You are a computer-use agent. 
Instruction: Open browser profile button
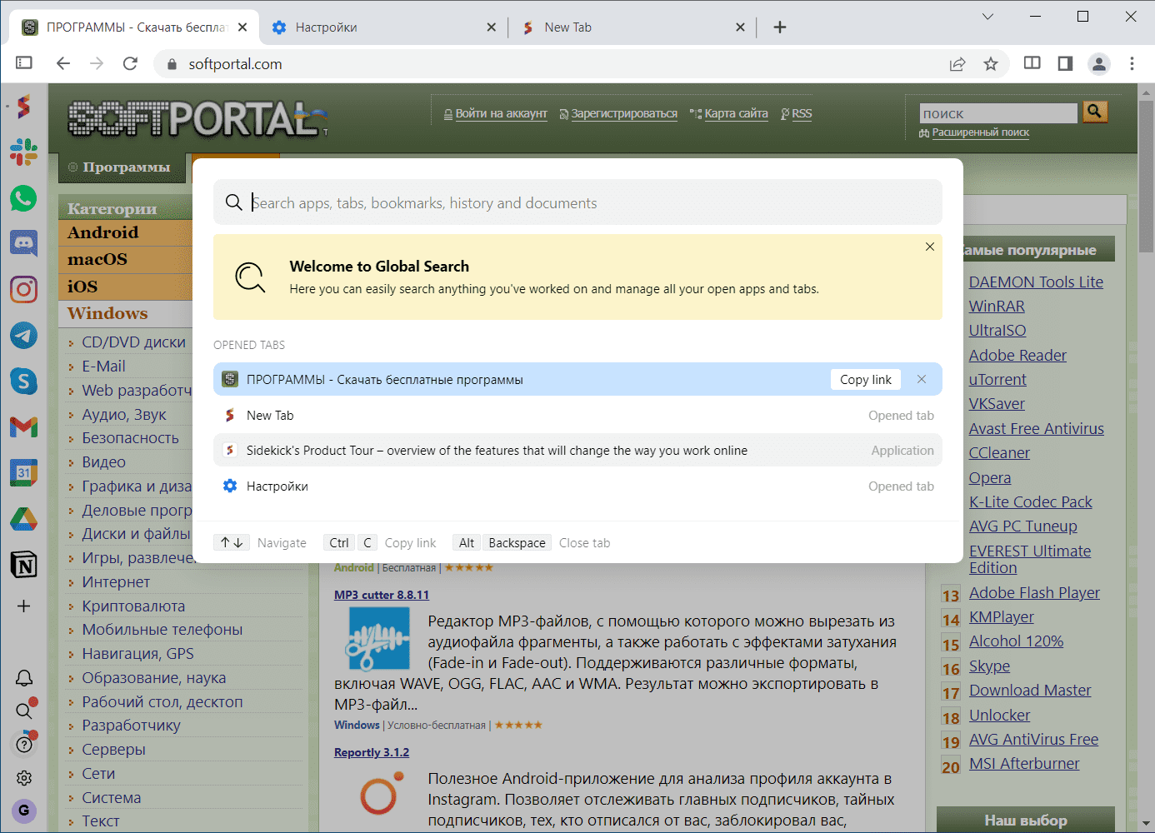[1099, 63]
